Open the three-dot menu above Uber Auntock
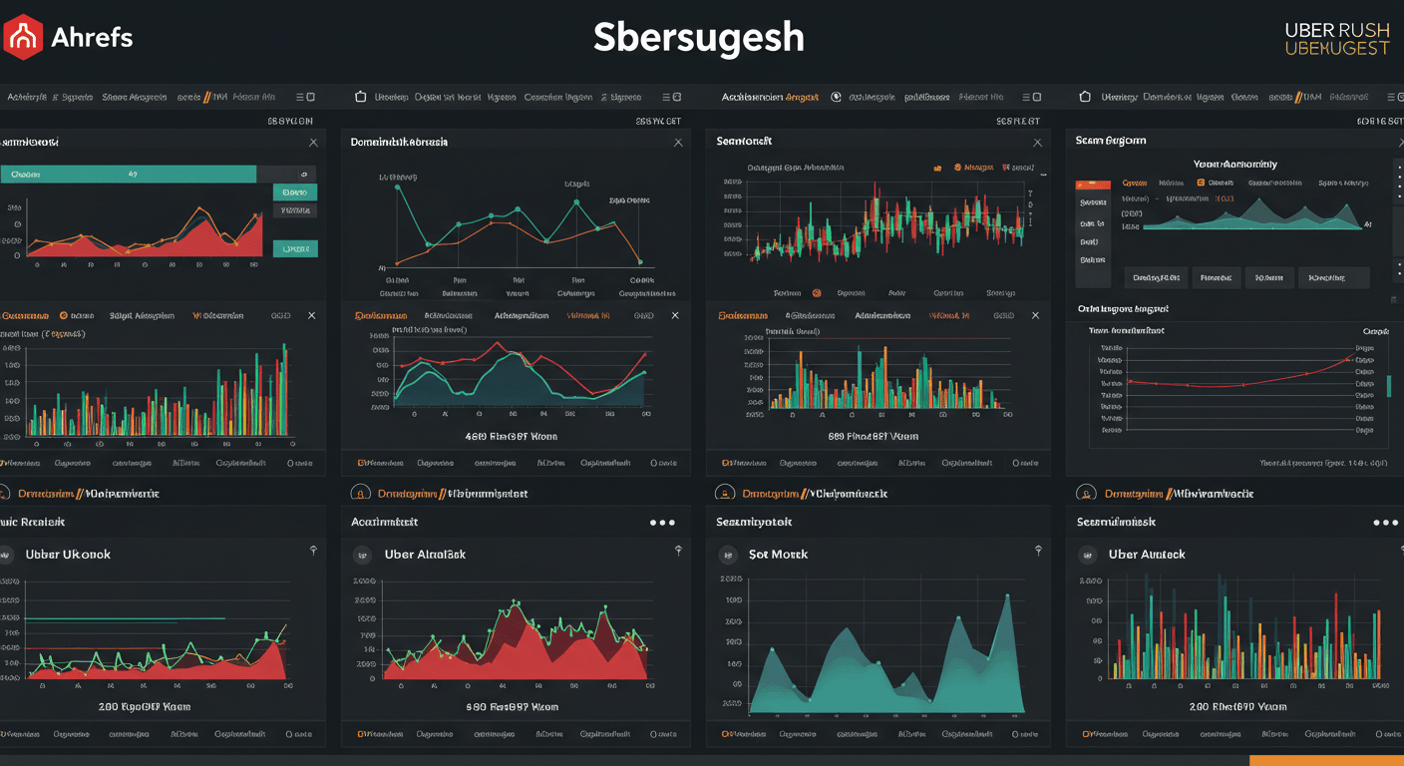Image resolution: width=1404 pixels, height=766 pixels. click(1385, 523)
